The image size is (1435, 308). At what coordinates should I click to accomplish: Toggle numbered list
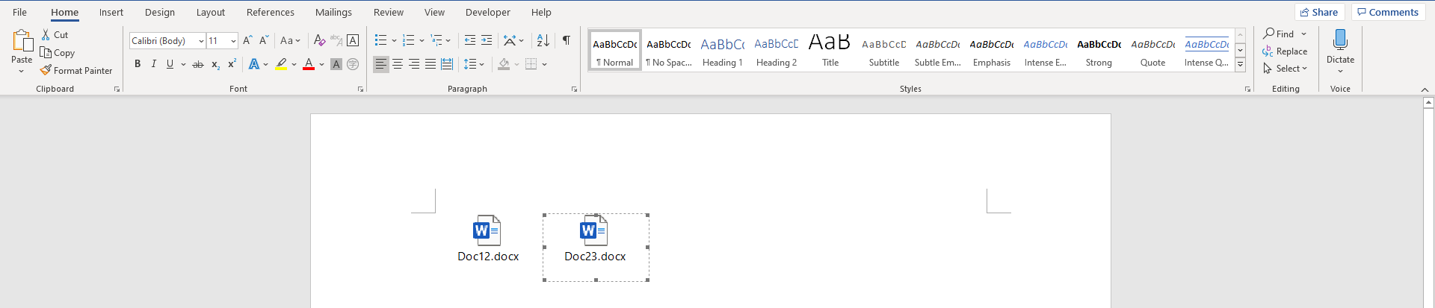(x=408, y=41)
